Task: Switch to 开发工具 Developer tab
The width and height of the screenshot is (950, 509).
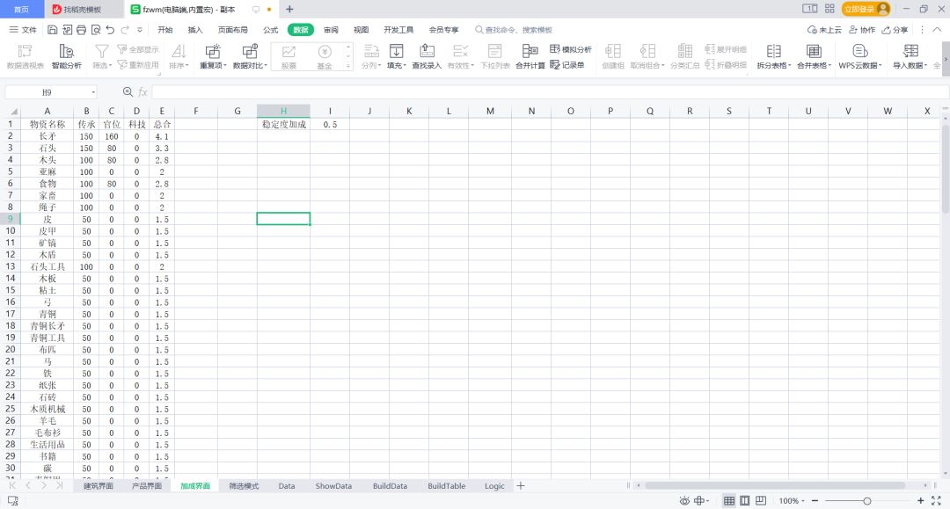Action: (x=398, y=30)
